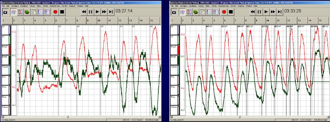Image resolution: width=330 pixels, height=122 pixels.
Task: Open the Serial devices menu in left window
Action: (x=55, y=6)
